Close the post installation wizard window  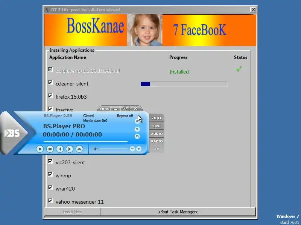(253, 10)
